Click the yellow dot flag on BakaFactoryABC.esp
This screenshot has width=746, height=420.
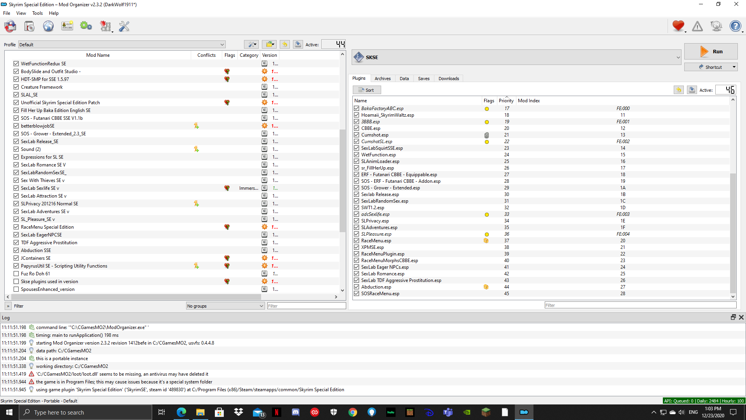[487, 109]
